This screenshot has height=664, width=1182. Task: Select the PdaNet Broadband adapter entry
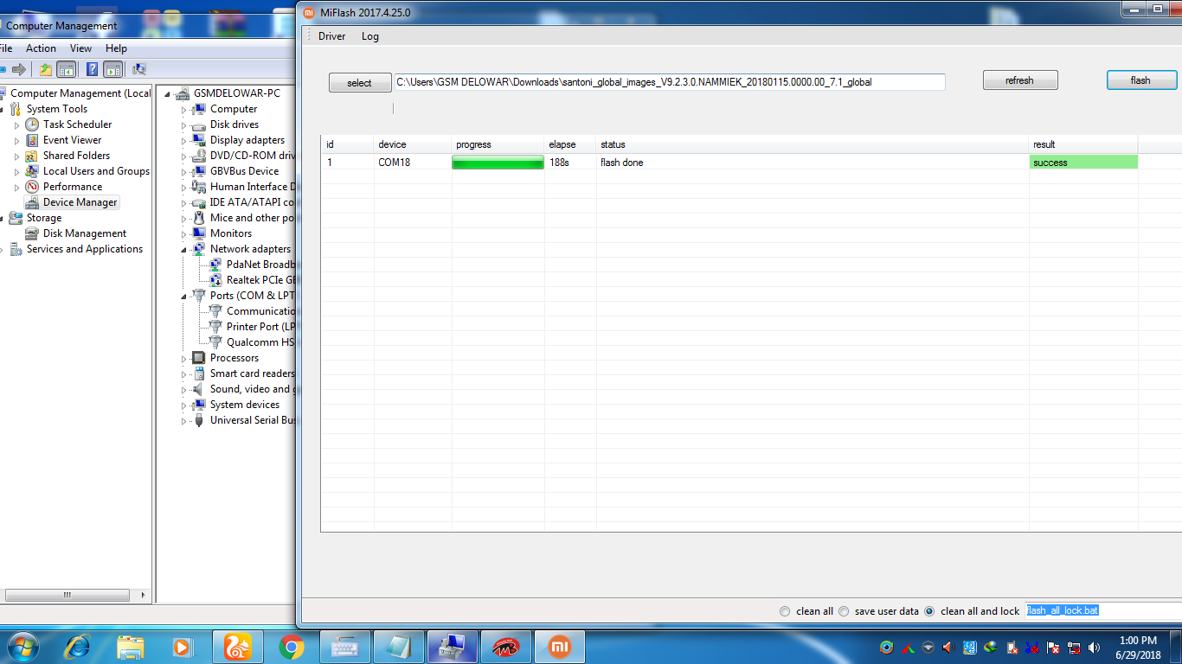(261, 265)
